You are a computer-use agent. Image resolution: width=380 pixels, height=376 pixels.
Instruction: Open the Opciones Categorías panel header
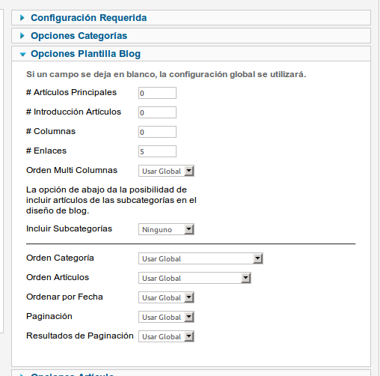tap(191, 36)
